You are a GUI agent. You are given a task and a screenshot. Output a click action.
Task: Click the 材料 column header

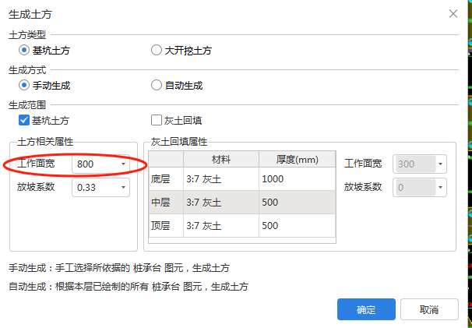(x=221, y=159)
